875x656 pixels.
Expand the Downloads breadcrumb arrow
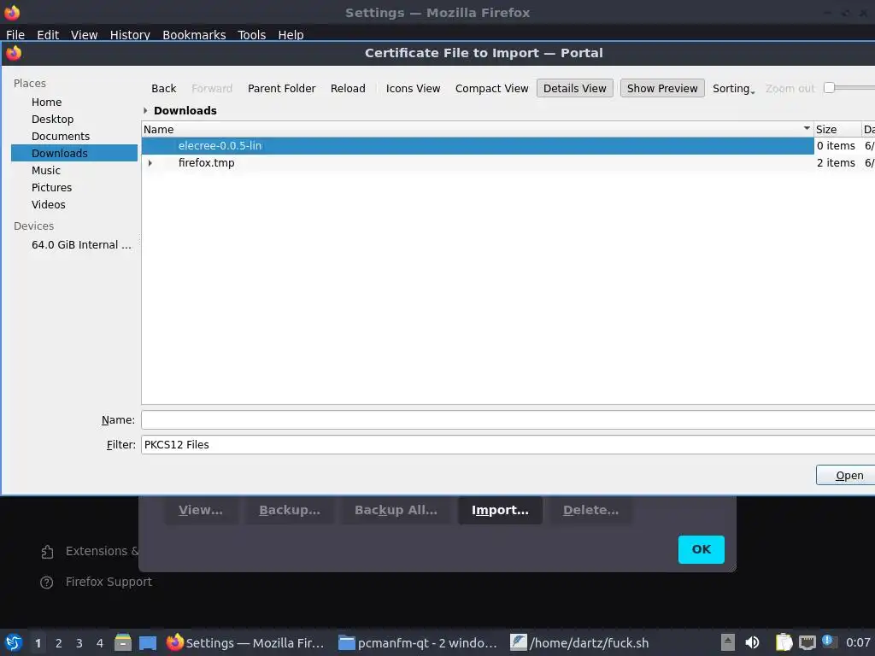coord(145,110)
